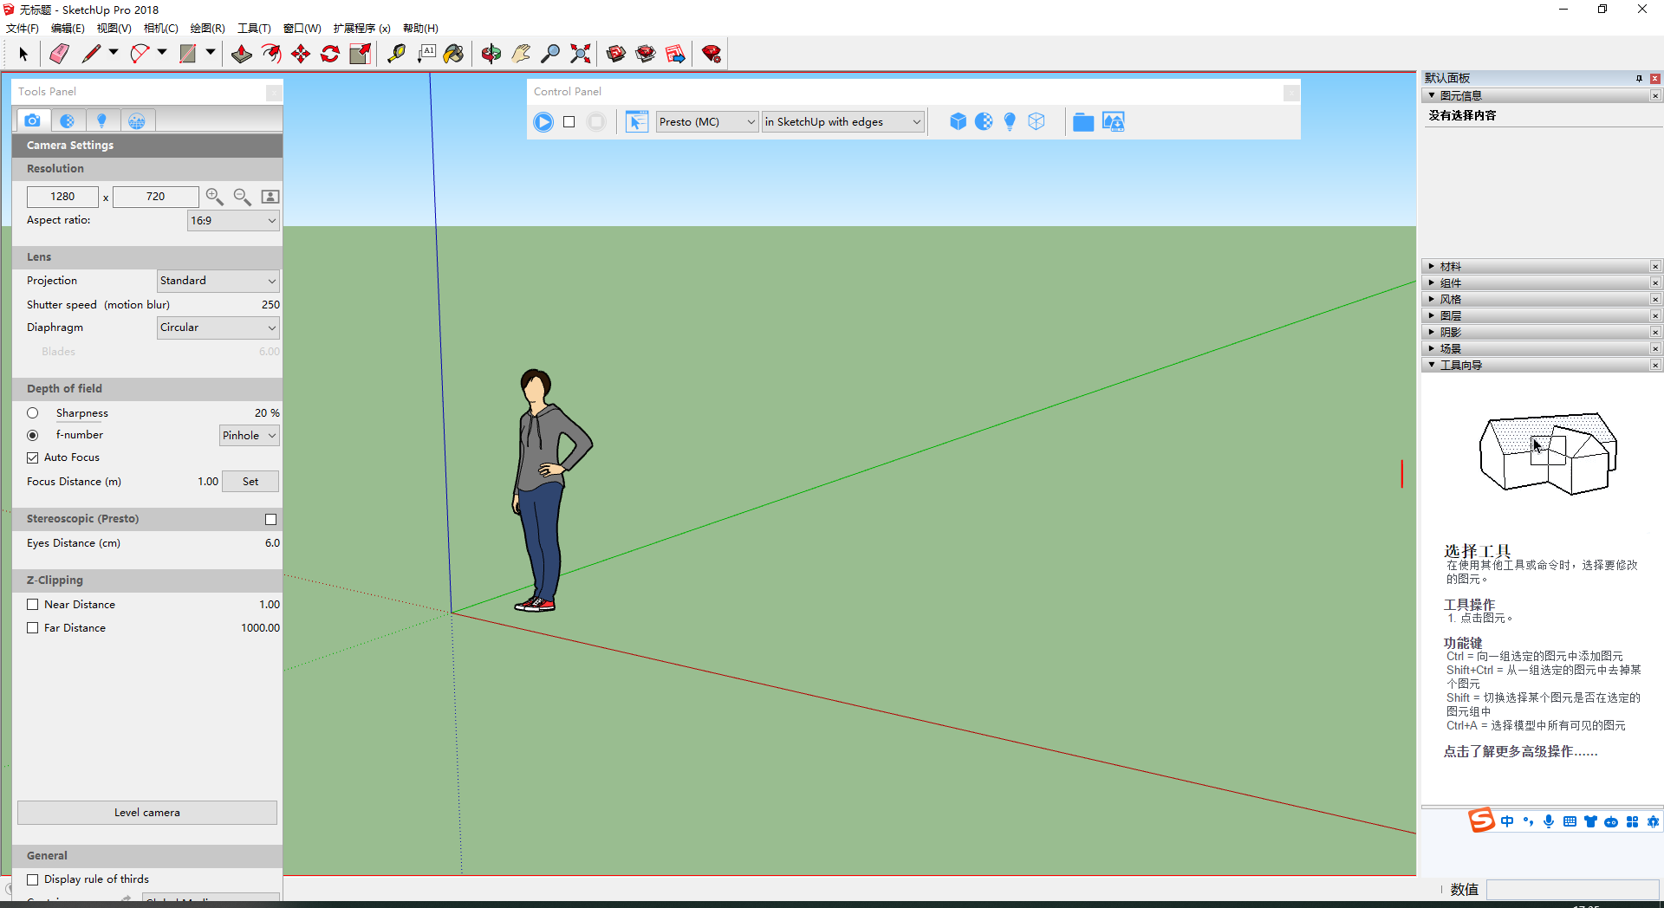Check Display rule of thirds
The image size is (1664, 908).
point(33,879)
